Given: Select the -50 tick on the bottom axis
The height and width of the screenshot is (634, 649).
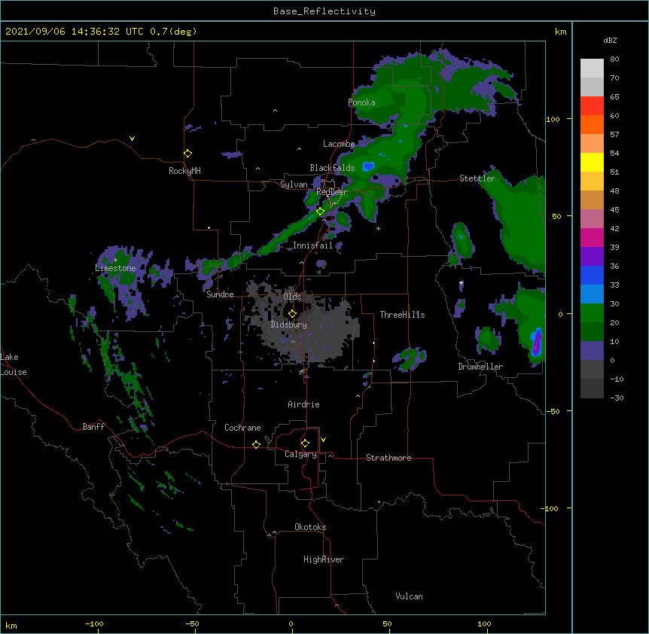Looking at the screenshot, I should (192, 624).
